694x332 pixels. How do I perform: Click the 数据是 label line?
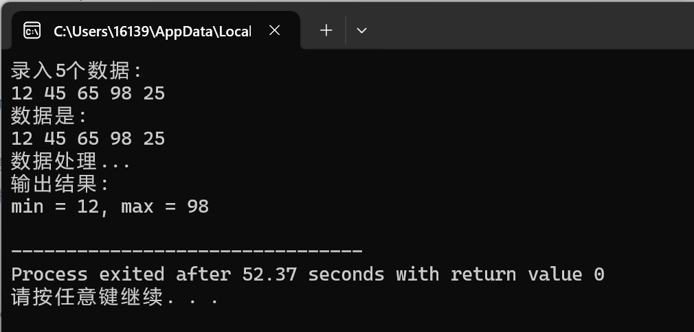(49, 116)
